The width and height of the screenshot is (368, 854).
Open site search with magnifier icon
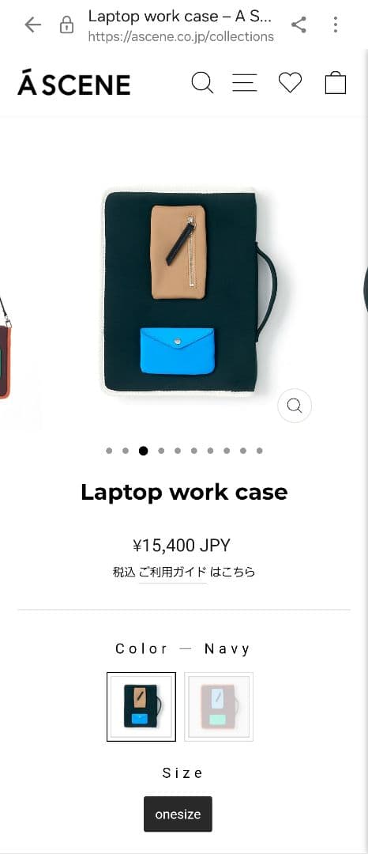point(202,83)
